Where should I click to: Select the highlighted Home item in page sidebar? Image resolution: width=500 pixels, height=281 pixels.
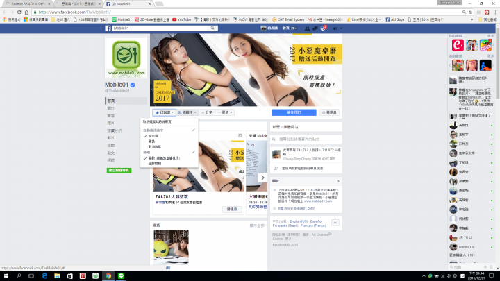tap(126, 101)
